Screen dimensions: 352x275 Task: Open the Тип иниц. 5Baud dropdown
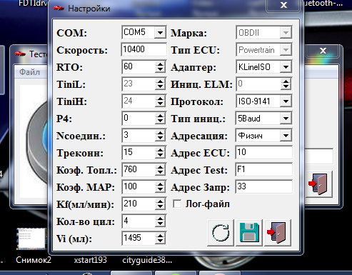coord(286,119)
